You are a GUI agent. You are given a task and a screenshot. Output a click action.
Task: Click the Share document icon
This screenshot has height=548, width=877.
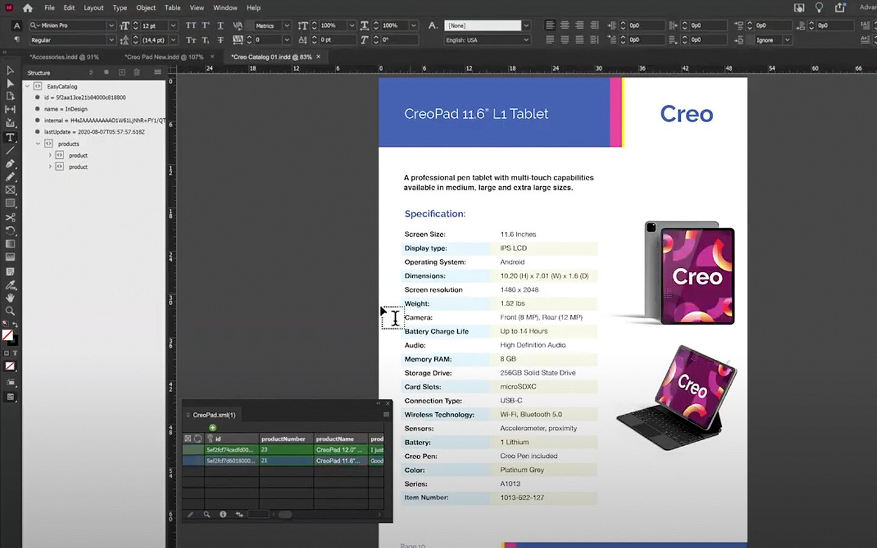click(x=840, y=7)
